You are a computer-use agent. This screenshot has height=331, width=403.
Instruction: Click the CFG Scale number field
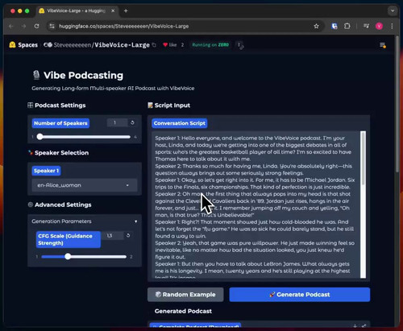tap(114, 235)
